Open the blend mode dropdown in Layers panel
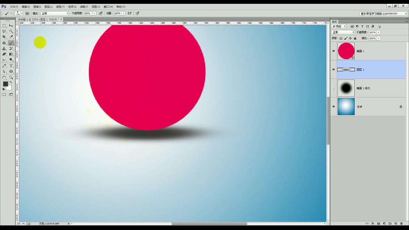 click(x=343, y=32)
